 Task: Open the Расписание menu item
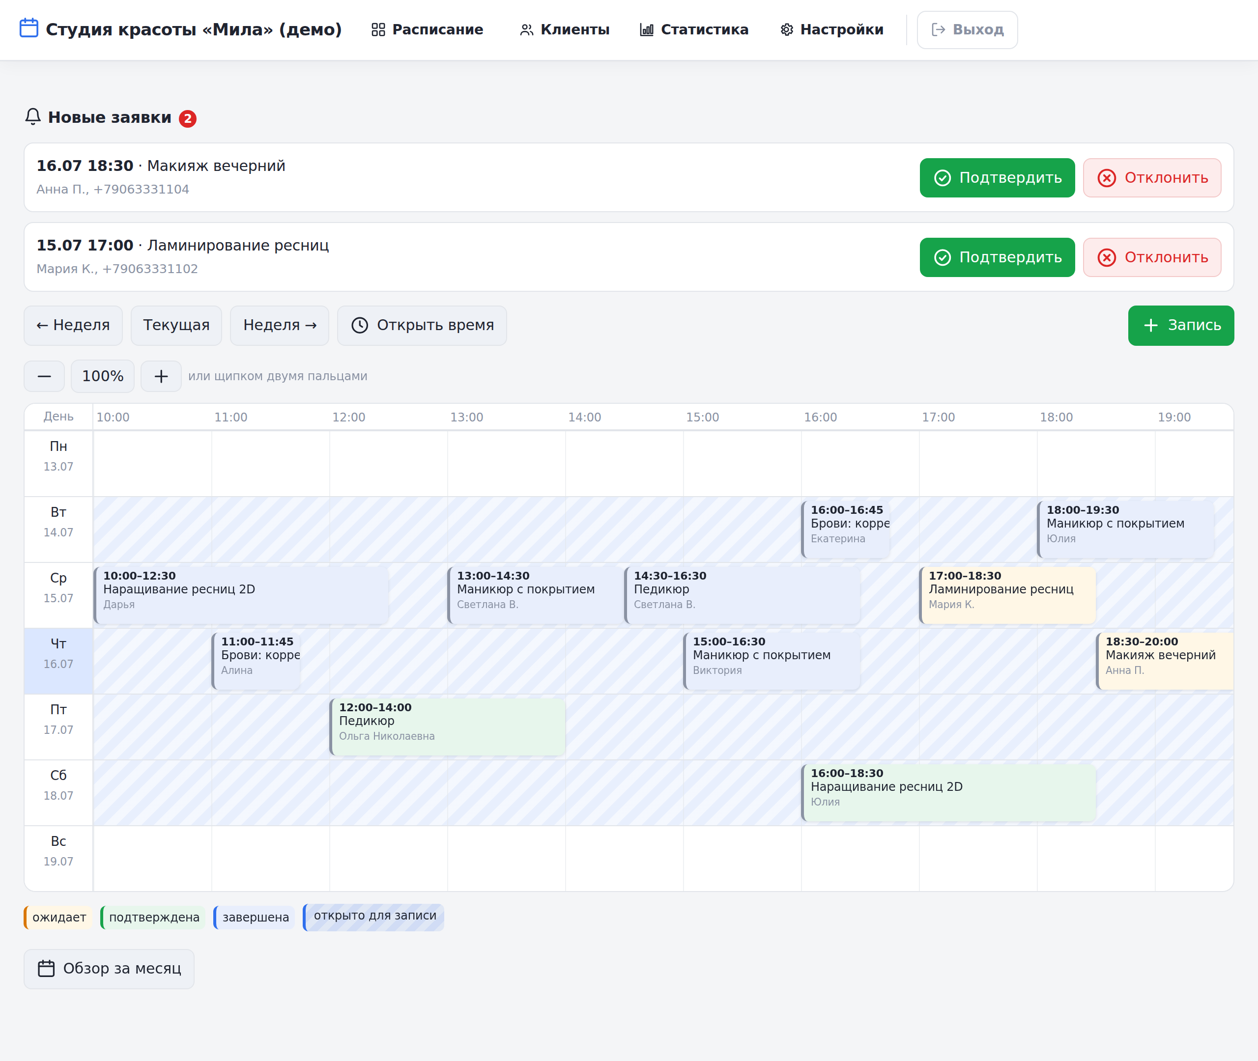tap(427, 29)
